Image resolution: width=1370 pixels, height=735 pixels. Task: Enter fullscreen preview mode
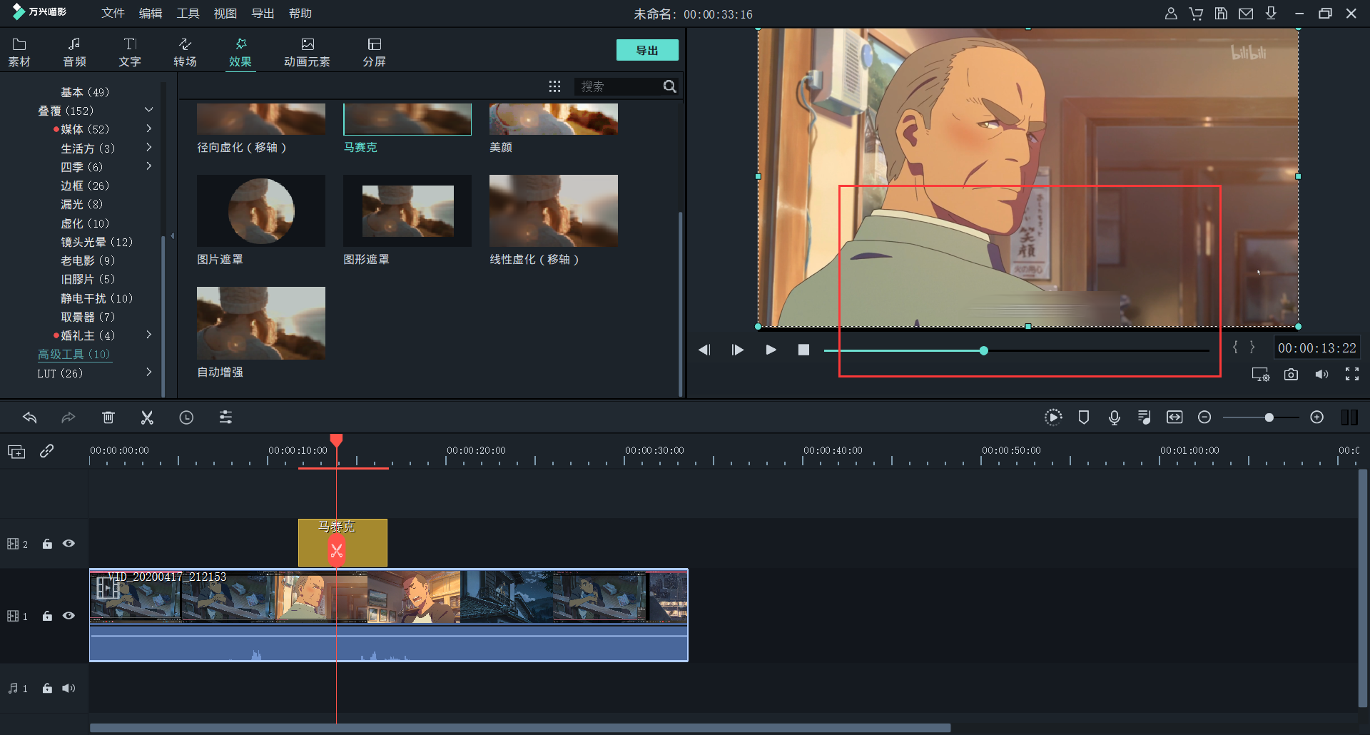[1351, 375]
